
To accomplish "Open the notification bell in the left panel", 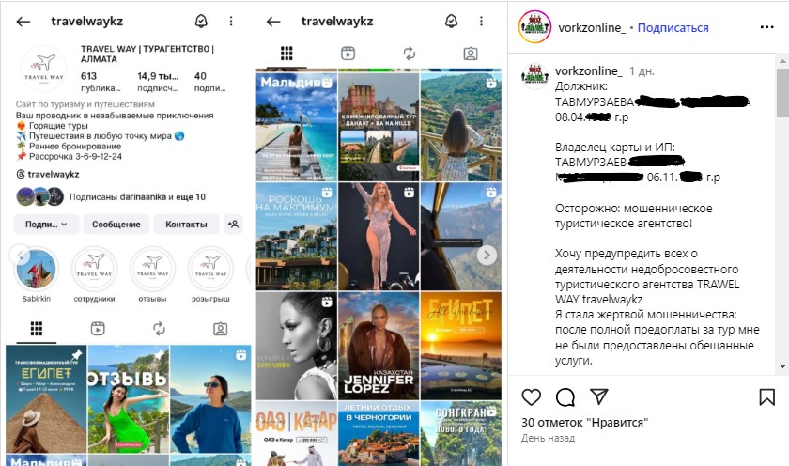I will [x=201, y=22].
